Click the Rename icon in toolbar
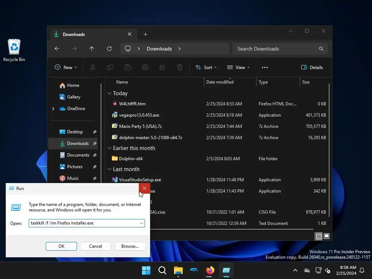Image resolution: width=372 pixels, height=279 pixels. (145, 67)
